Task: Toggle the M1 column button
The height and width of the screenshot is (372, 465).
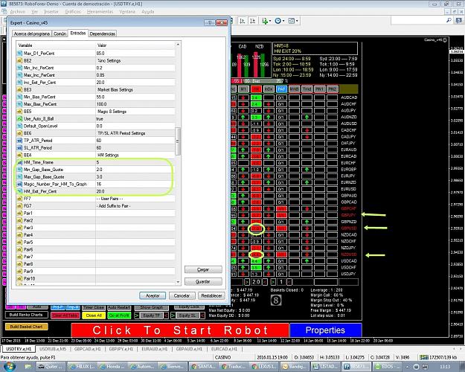Action: click(243, 89)
